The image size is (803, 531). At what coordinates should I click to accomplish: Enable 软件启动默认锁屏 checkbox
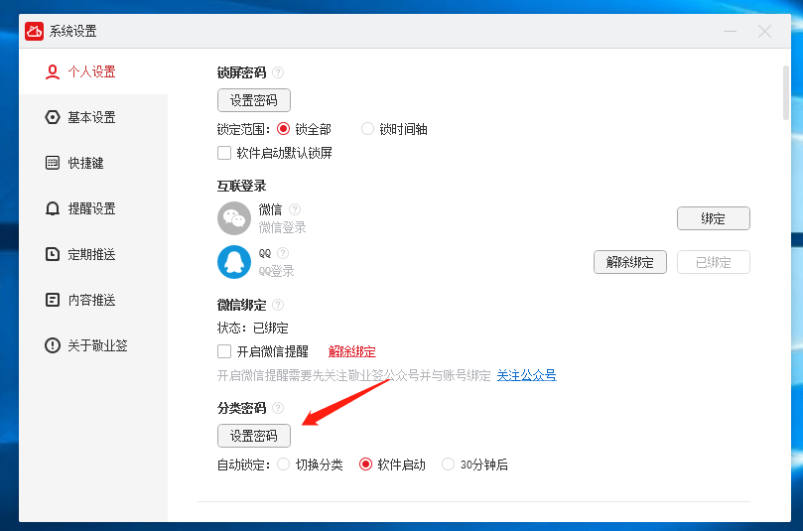[x=224, y=153]
